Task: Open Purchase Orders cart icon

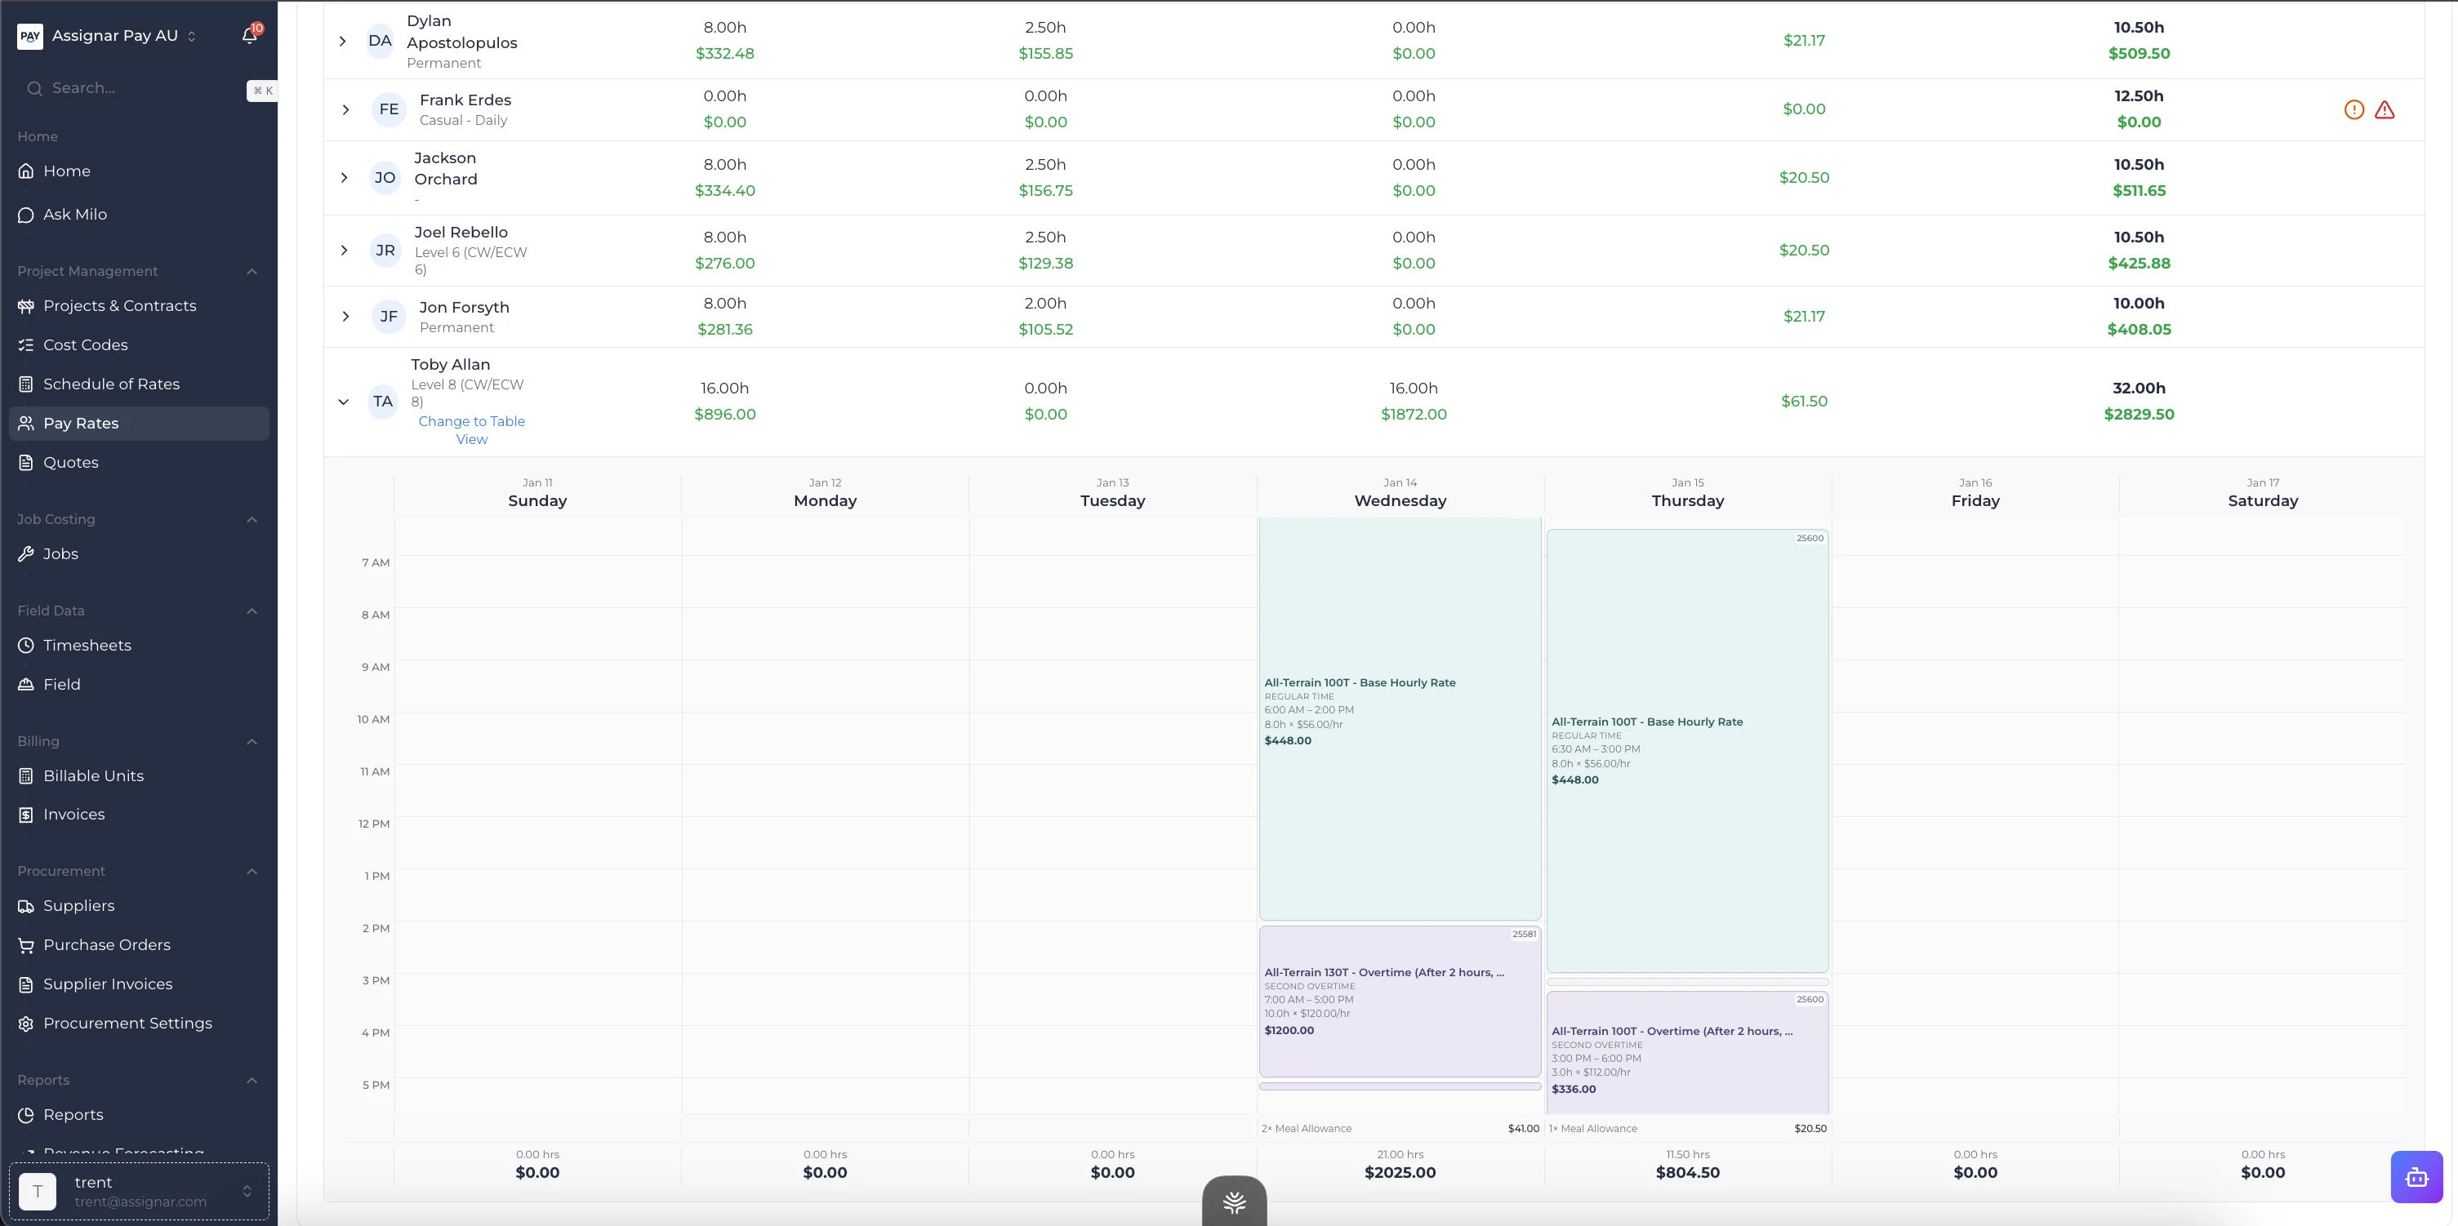Action: coord(26,945)
